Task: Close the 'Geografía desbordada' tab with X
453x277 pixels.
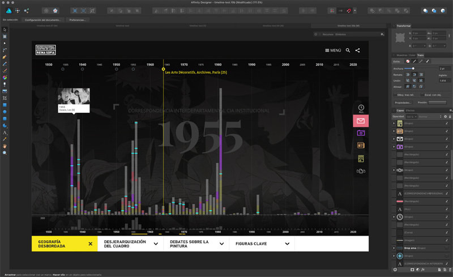Action: pyautogui.click(x=91, y=244)
